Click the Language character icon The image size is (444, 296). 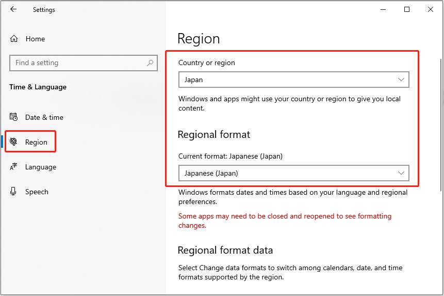tap(14, 167)
